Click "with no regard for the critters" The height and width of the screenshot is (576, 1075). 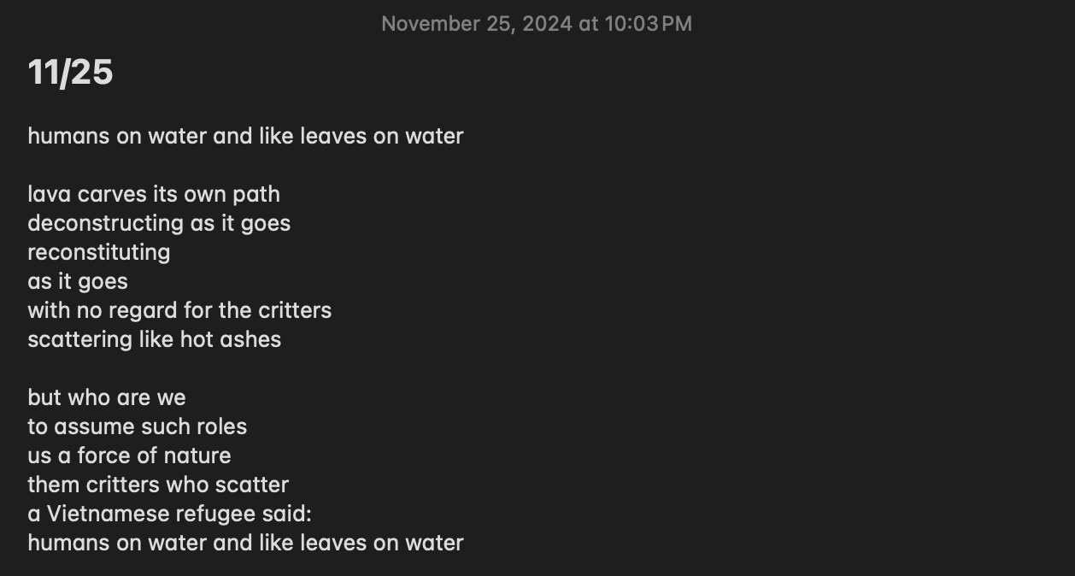(x=179, y=310)
